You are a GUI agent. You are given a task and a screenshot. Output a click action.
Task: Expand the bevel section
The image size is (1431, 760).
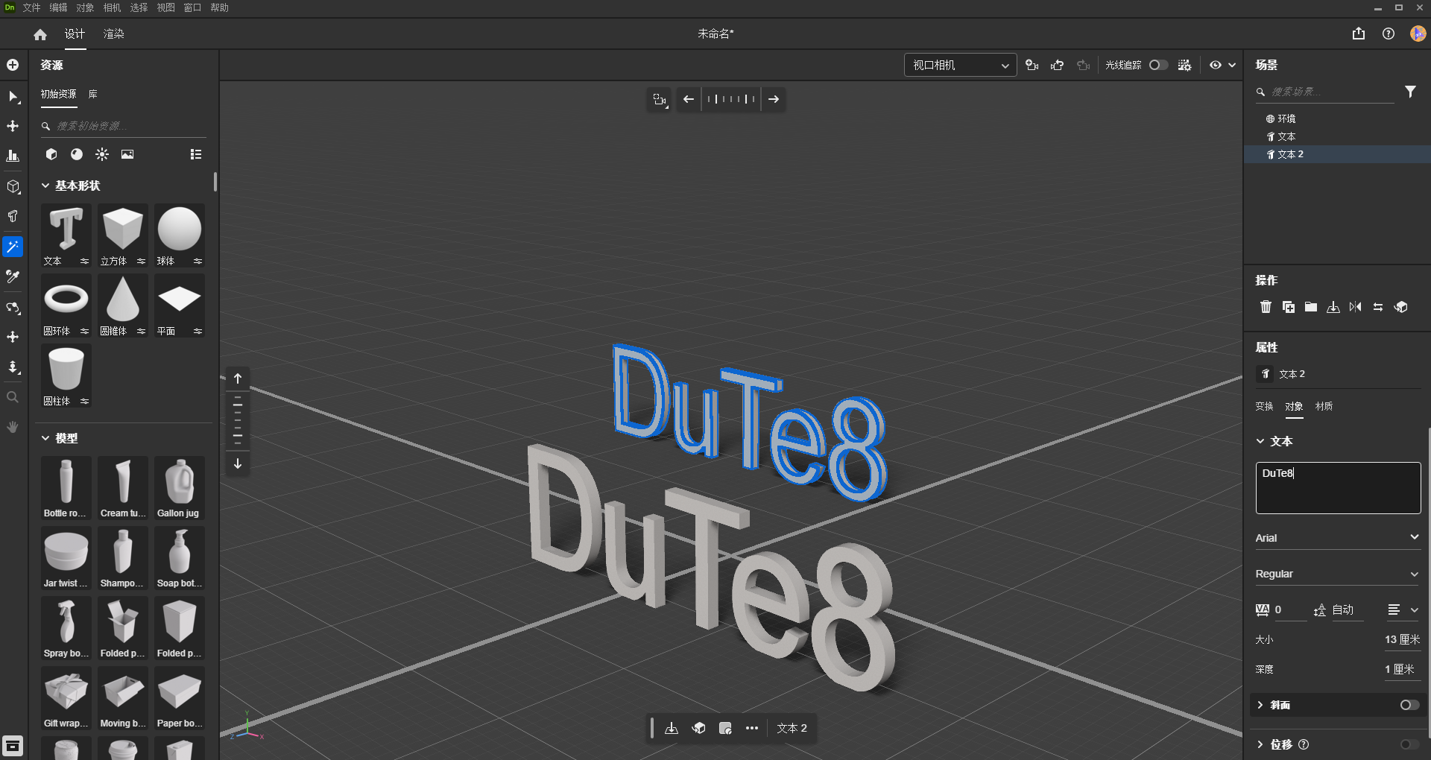pos(1260,705)
